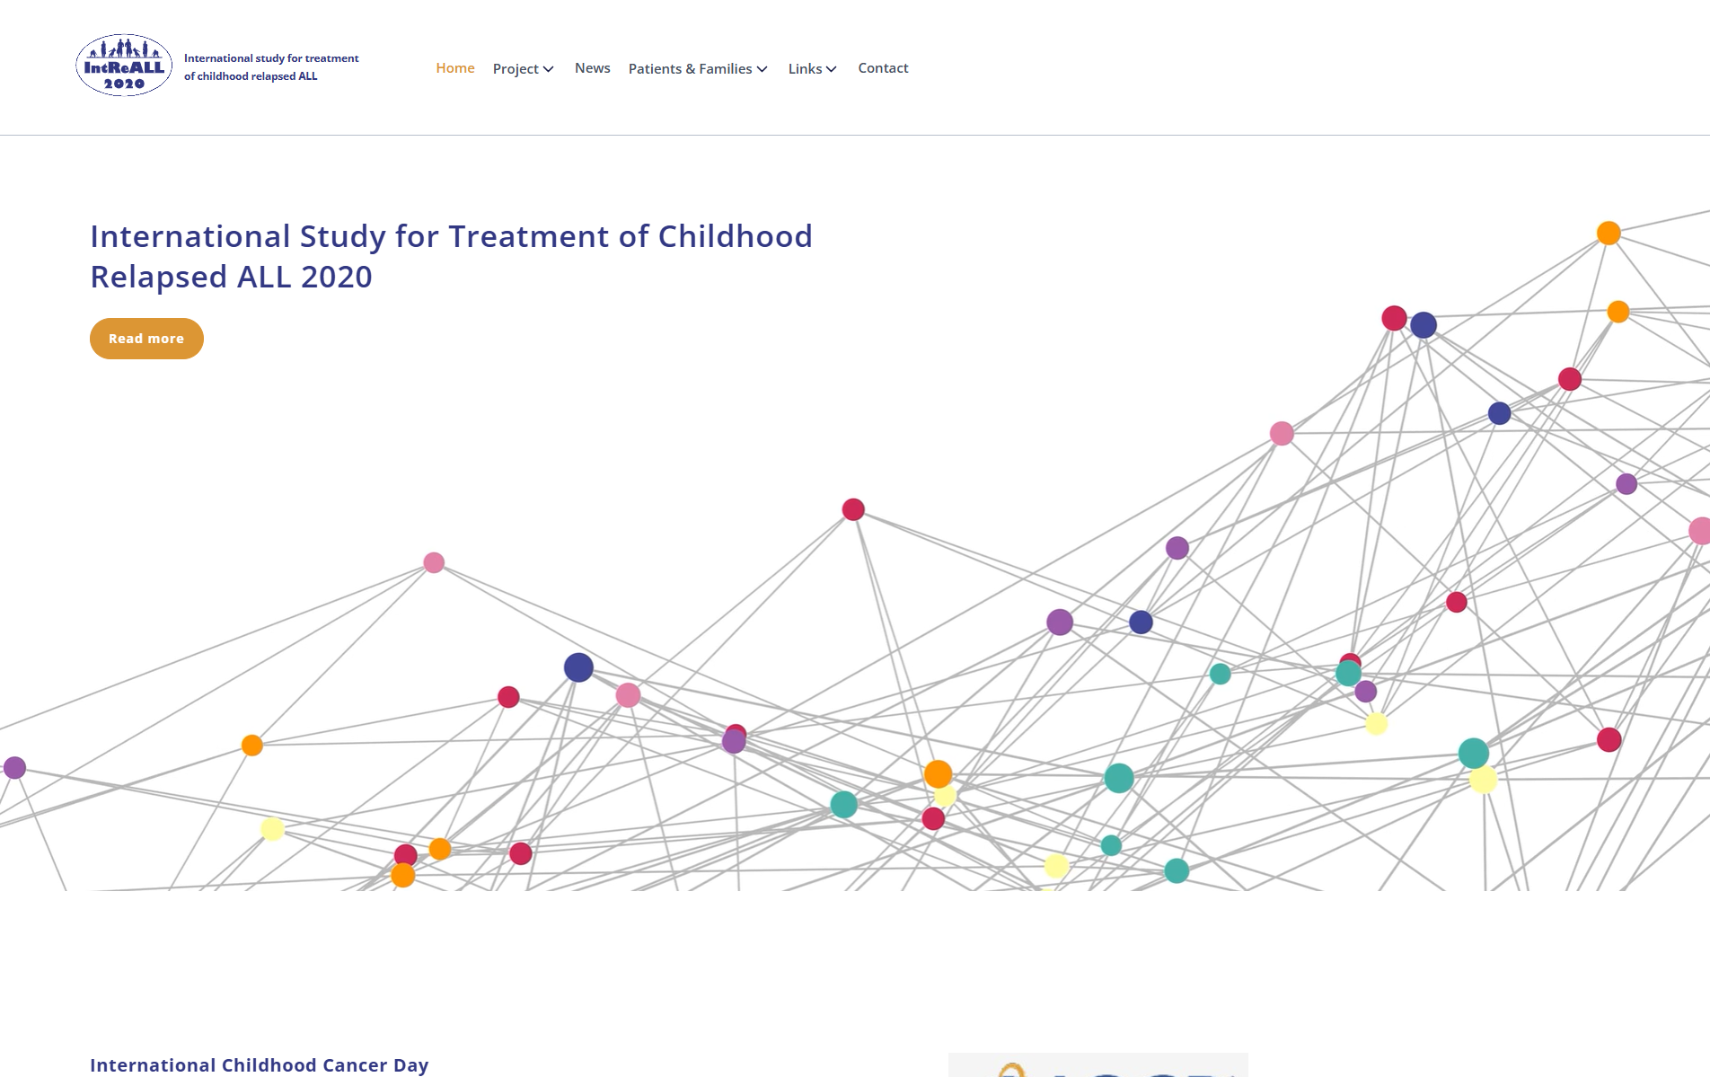
Task: Open the News page
Action: 593,68
